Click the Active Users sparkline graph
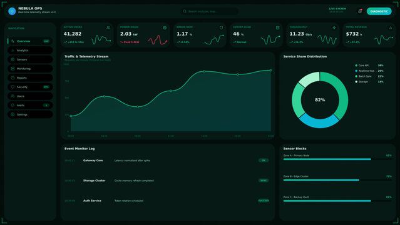The image size is (400, 225). tap(101, 39)
